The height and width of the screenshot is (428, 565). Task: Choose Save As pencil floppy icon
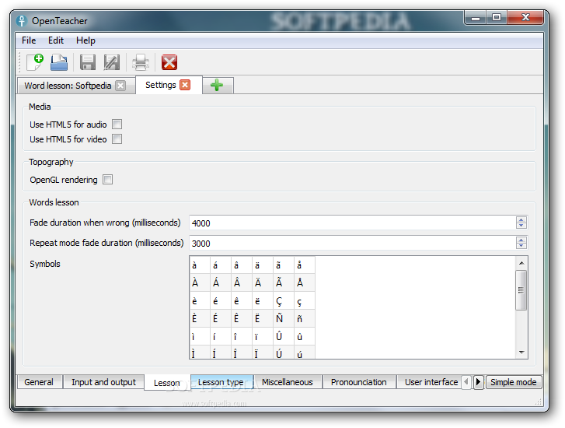(112, 62)
